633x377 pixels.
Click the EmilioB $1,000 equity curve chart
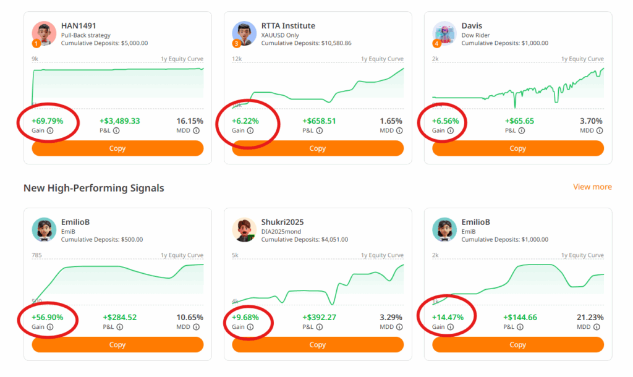(518, 282)
